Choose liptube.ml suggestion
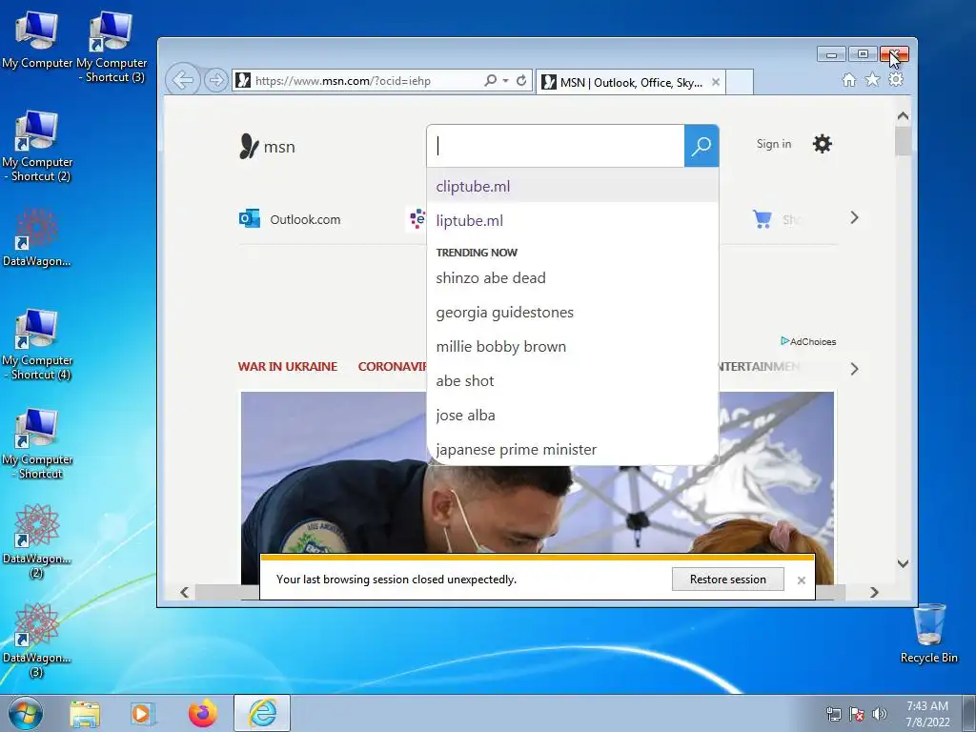 (573, 220)
